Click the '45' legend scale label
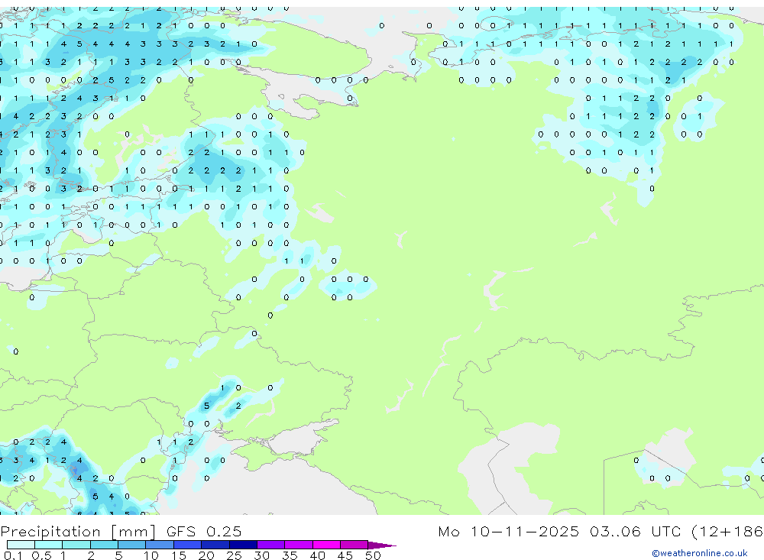This screenshot has height=560, width=764. click(345, 555)
